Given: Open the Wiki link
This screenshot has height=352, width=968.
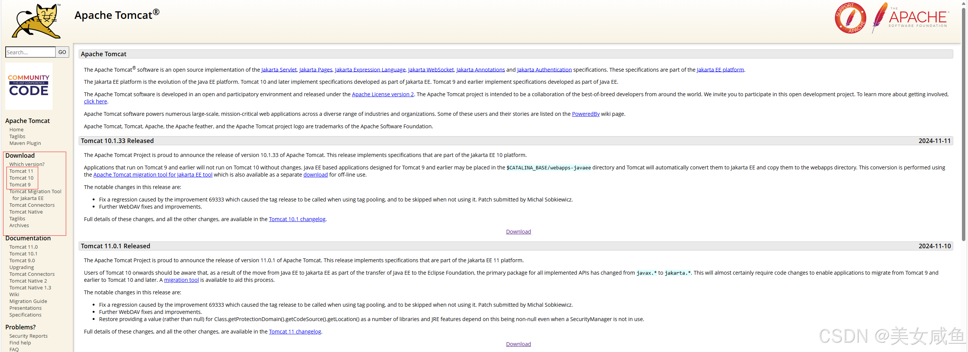Looking at the screenshot, I should click(x=14, y=294).
